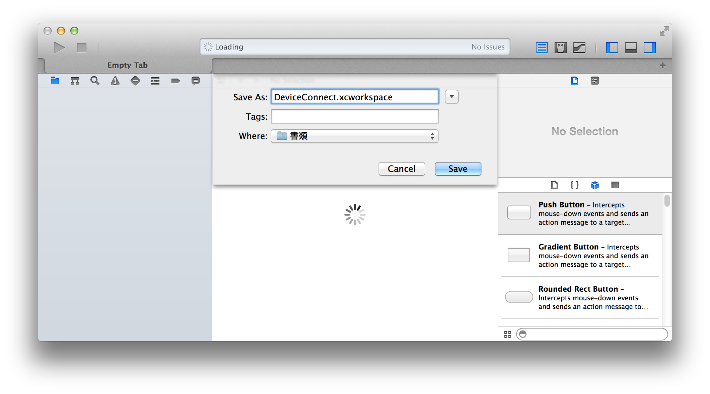The width and height of the screenshot is (710, 394).
Task: Select the Empty Tab tab
Action: pos(128,65)
